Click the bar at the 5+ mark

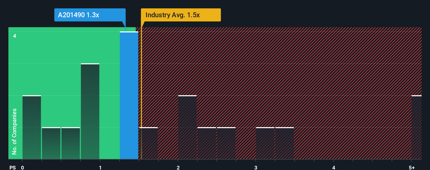point(416,127)
